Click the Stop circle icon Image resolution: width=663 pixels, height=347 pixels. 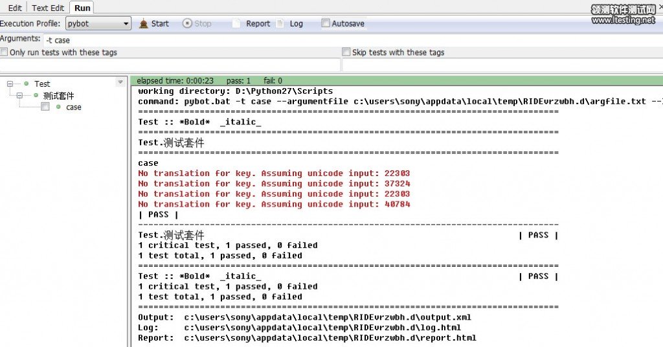[187, 24]
